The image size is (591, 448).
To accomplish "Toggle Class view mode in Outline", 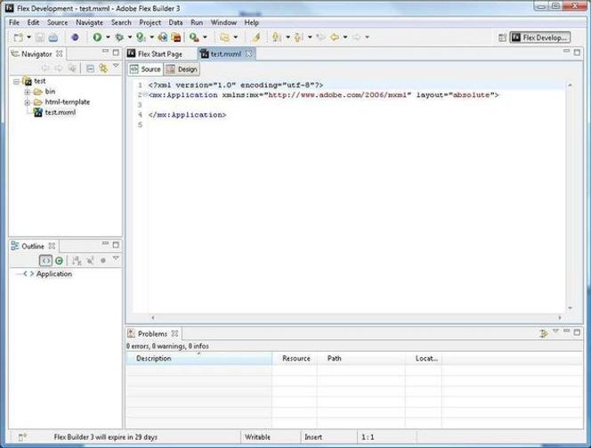I will (59, 260).
